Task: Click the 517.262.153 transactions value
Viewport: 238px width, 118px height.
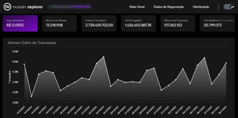Action: 173,25
